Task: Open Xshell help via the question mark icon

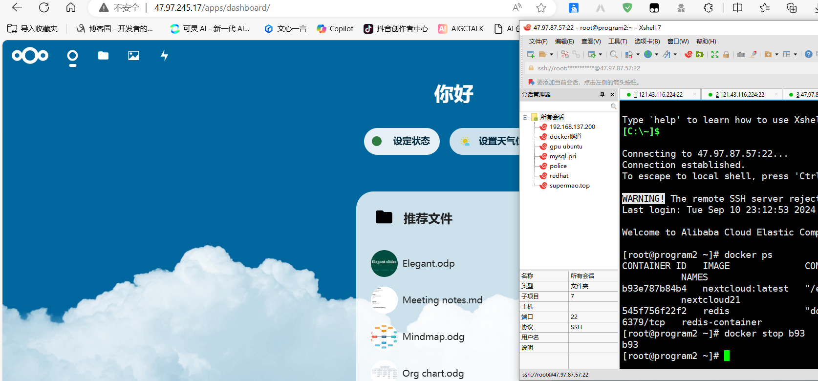Action: pyautogui.click(x=808, y=54)
